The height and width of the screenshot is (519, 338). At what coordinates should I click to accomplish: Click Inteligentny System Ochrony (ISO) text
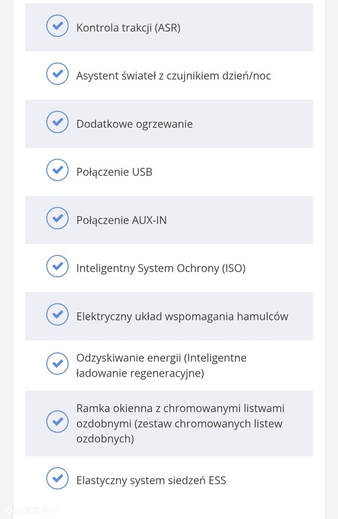tap(161, 269)
